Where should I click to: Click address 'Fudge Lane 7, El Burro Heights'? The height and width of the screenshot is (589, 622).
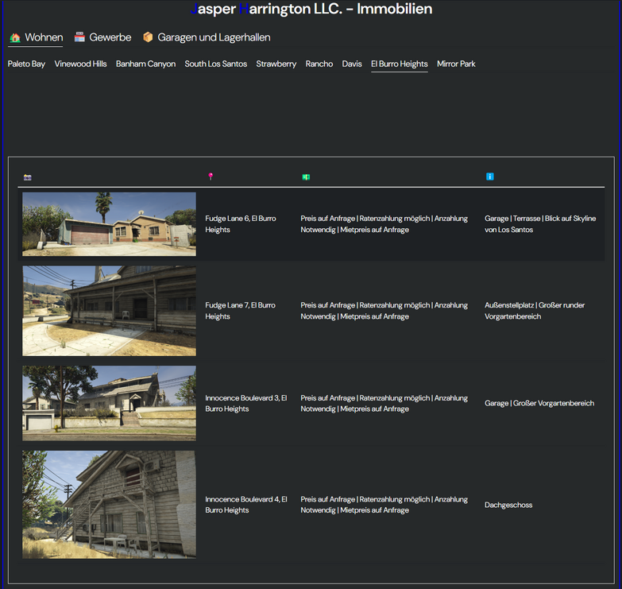point(240,311)
